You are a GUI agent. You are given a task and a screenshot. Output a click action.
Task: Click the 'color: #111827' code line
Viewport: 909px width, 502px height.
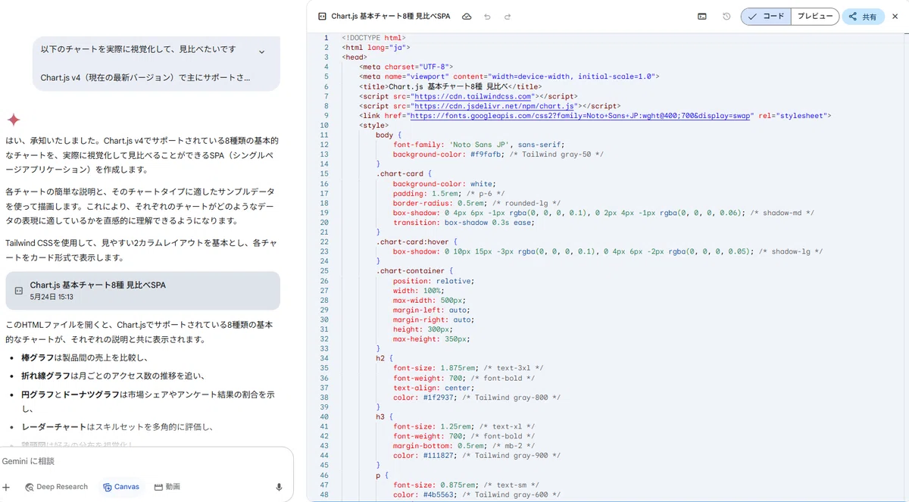coord(476,455)
